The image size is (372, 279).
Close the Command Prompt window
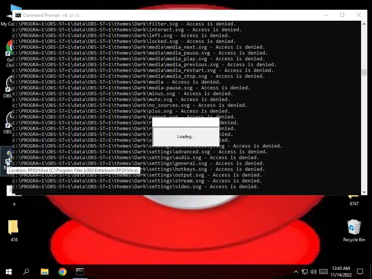(359, 15)
